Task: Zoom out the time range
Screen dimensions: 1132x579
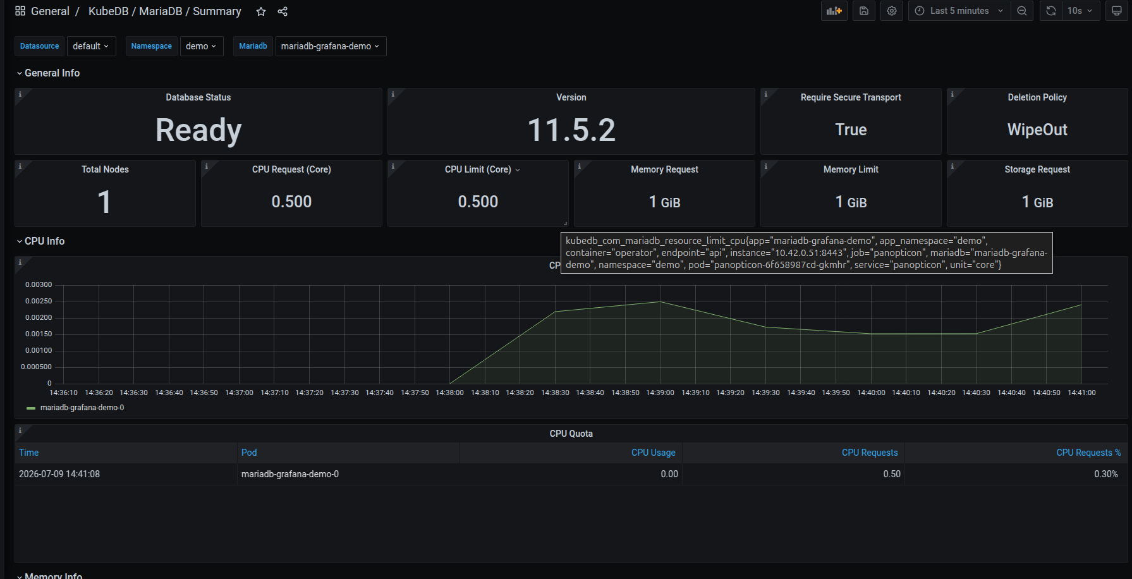Action: pos(1022,11)
